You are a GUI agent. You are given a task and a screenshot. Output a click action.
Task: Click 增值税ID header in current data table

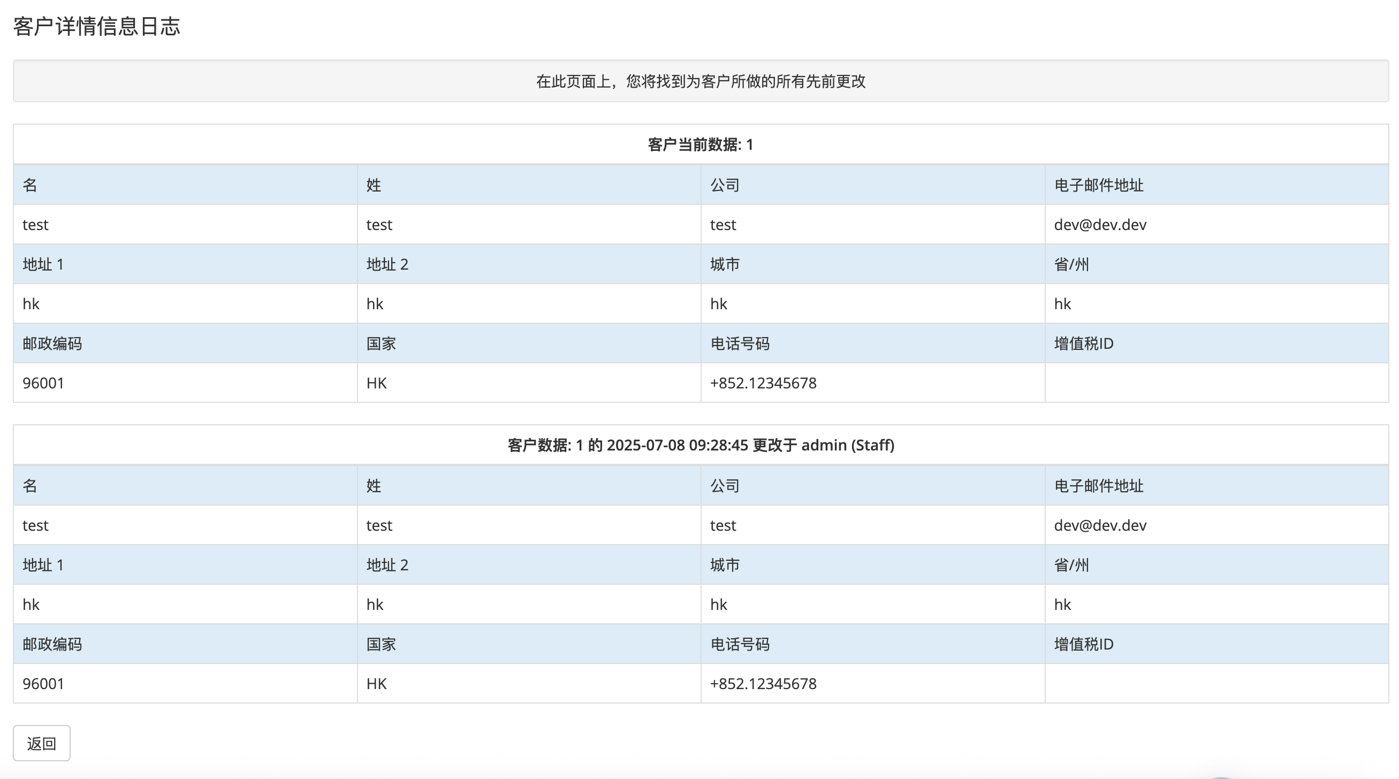coord(1083,343)
